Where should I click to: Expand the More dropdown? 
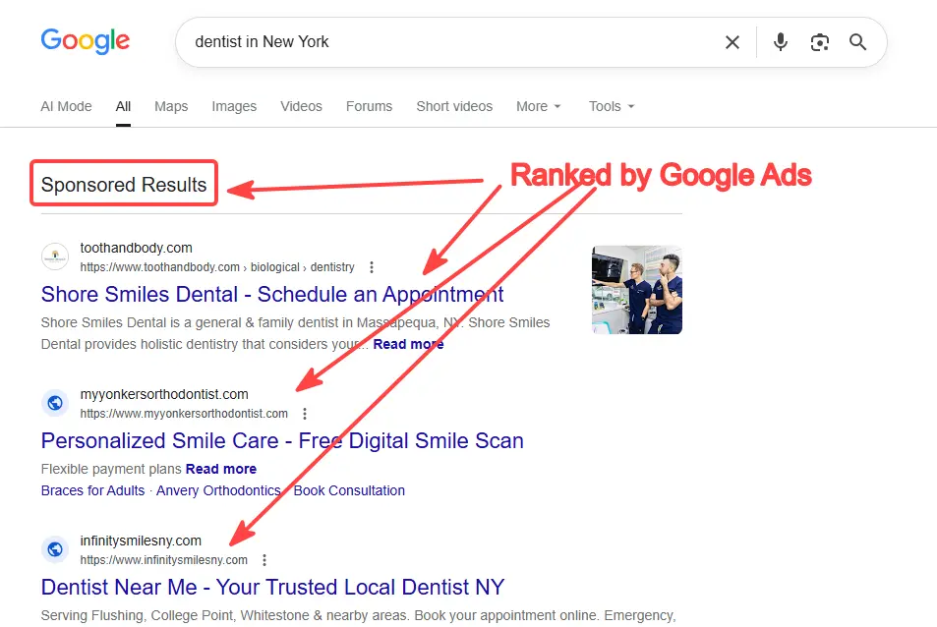pyautogui.click(x=539, y=106)
